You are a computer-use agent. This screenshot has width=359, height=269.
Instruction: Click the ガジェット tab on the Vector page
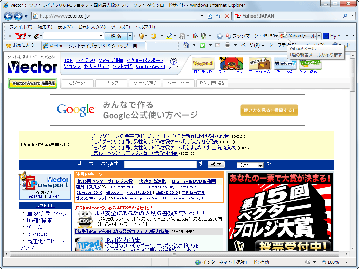click(77, 83)
